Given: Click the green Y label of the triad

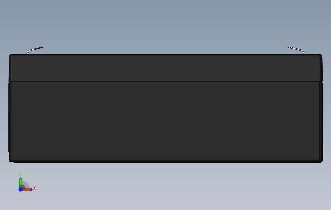Looking at the screenshot, I should pyautogui.click(x=20, y=174).
